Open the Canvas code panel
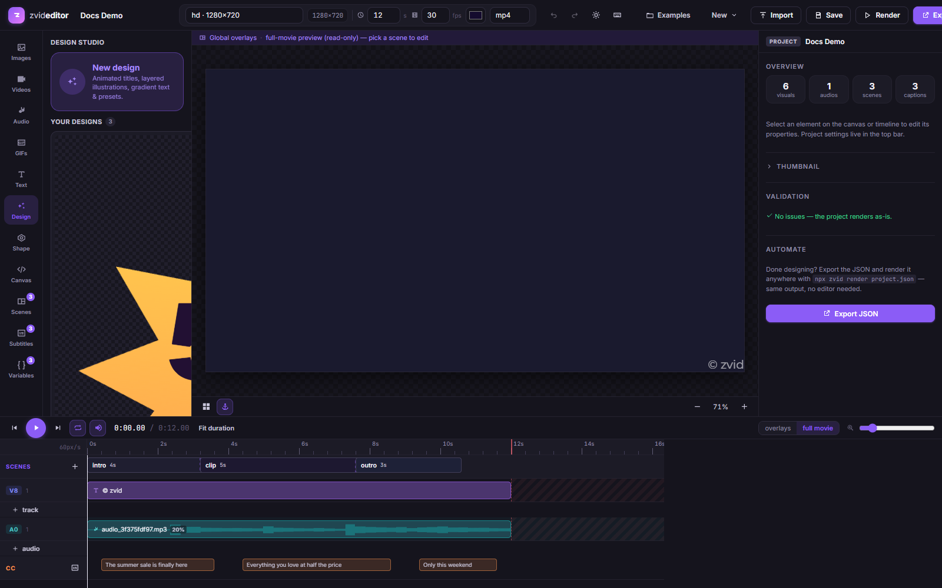 pyautogui.click(x=21, y=275)
